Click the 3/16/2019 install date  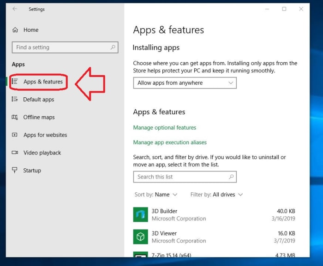click(283, 219)
